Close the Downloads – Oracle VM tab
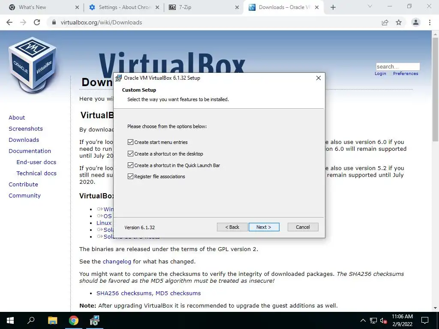Viewport: 439px width, 329px height. 317,7
